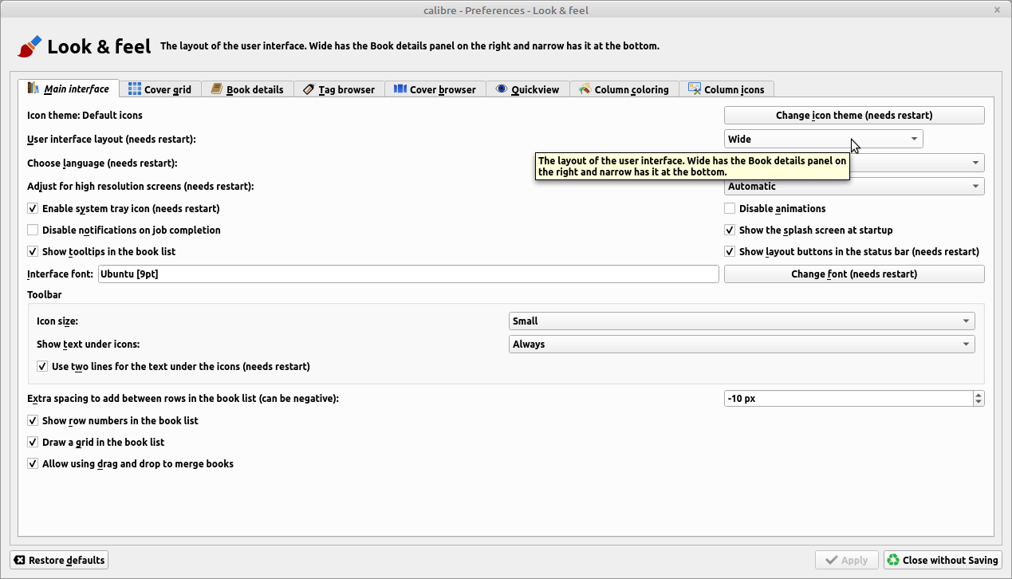Open the Show text under icons dropdown

pyautogui.click(x=742, y=344)
